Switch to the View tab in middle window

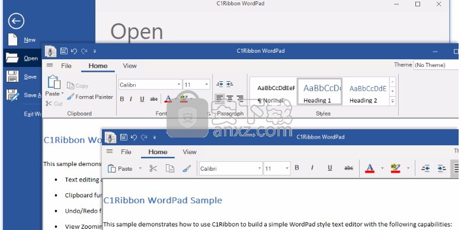click(x=130, y=66)
